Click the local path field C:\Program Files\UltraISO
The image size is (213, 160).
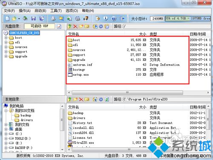click(x=167, y=99)
